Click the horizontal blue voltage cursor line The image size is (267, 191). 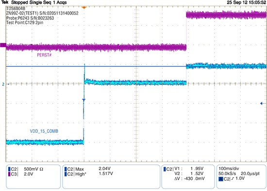click(96, 66)
